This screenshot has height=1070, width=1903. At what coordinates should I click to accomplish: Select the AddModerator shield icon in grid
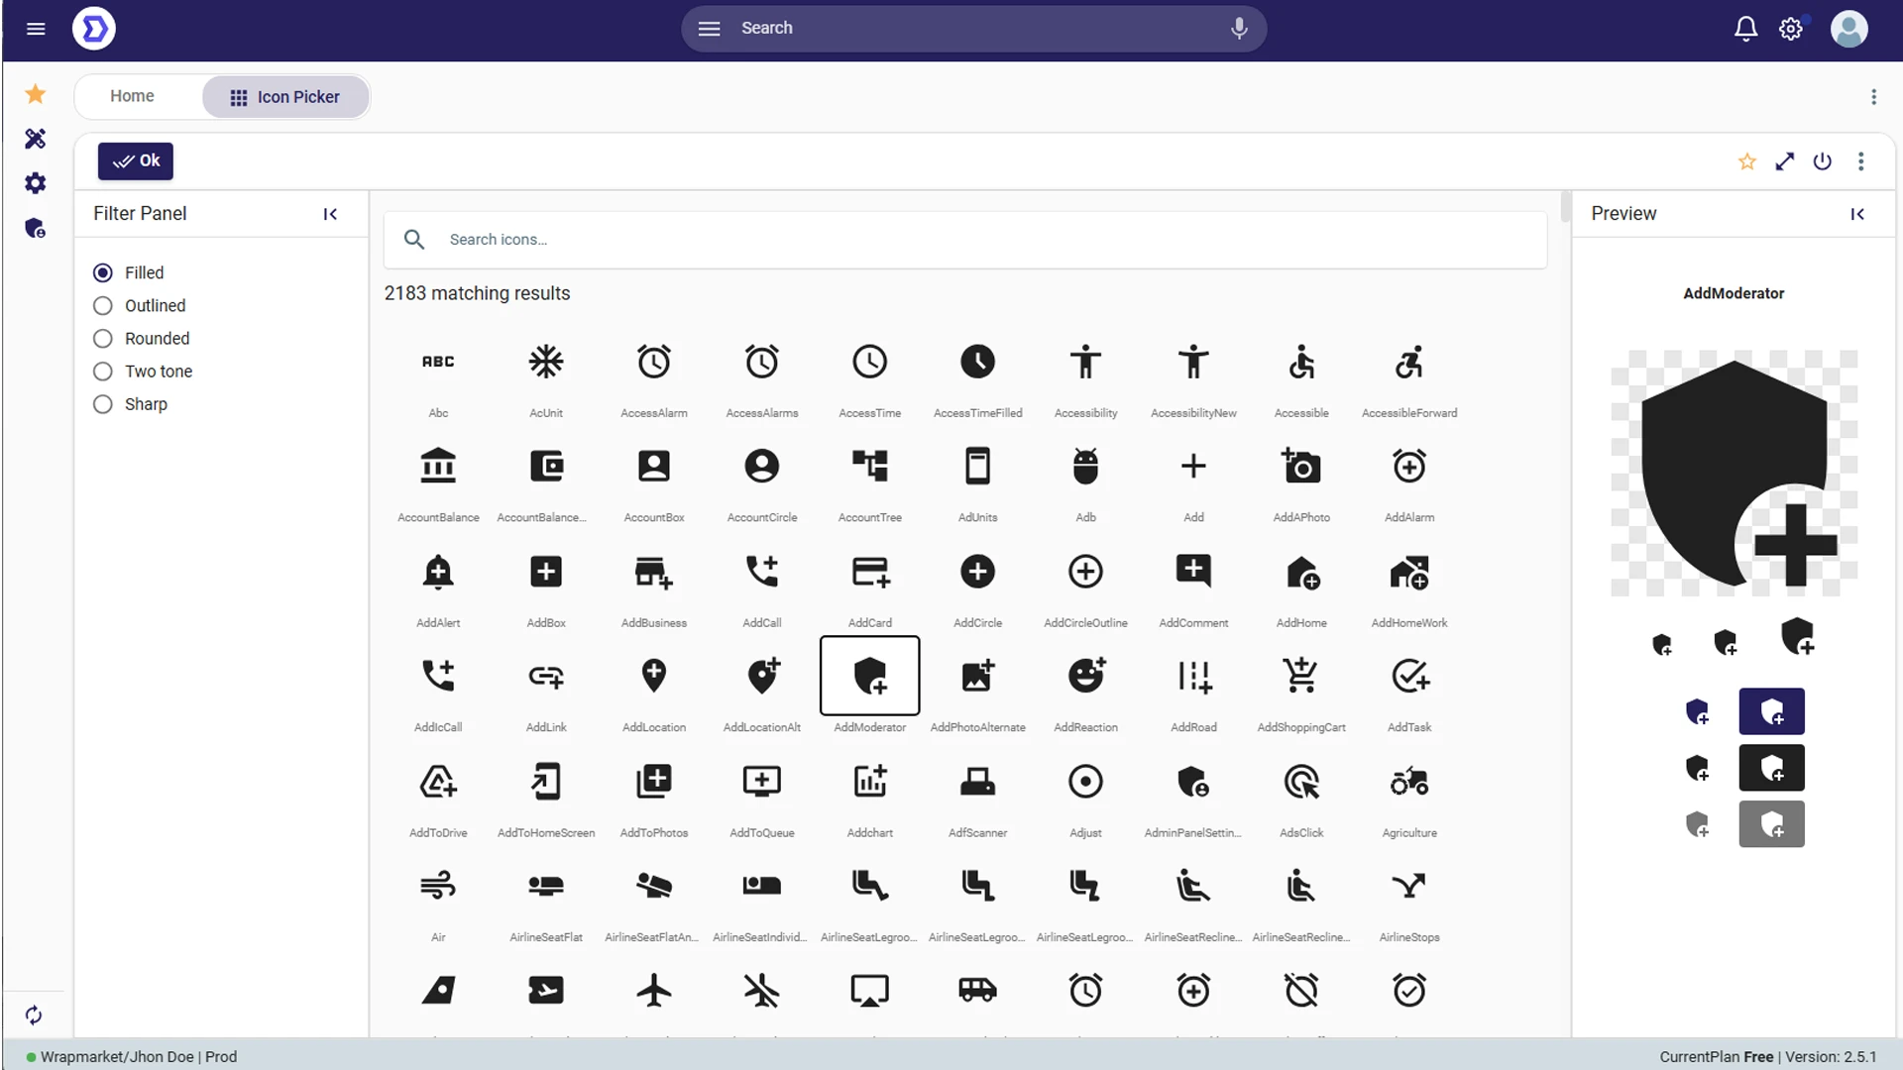pos(870,676)
